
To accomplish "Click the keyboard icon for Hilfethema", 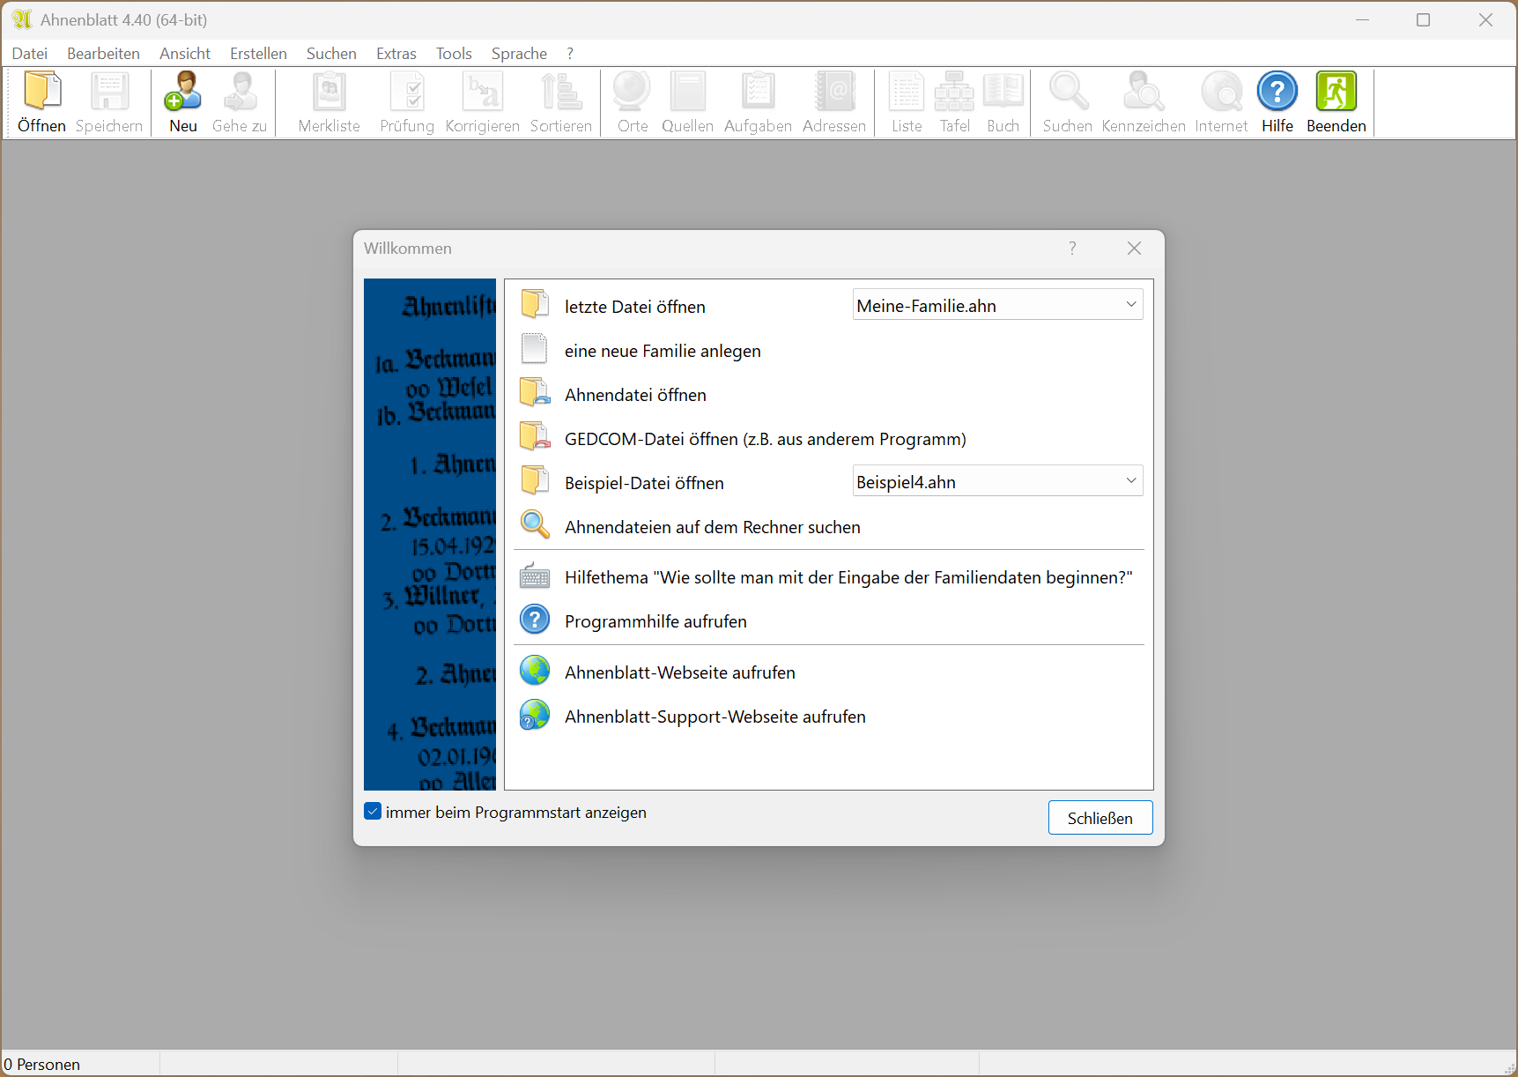I will coord(535,576).
